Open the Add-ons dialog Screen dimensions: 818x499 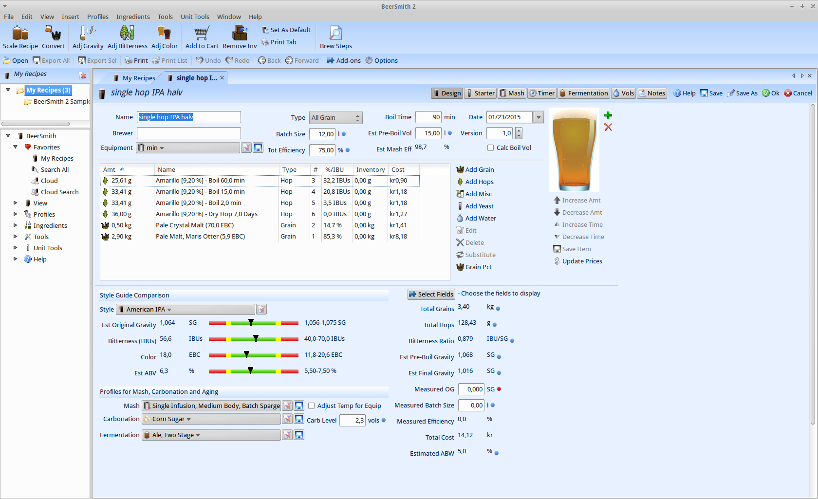tap(344, 60)
